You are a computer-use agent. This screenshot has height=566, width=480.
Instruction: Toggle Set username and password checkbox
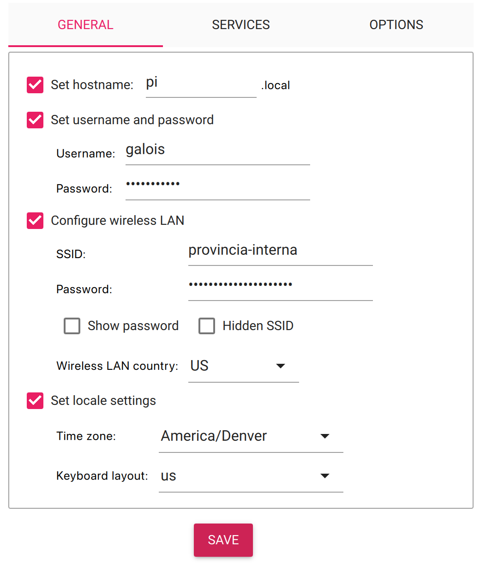[x=35, y=120]
